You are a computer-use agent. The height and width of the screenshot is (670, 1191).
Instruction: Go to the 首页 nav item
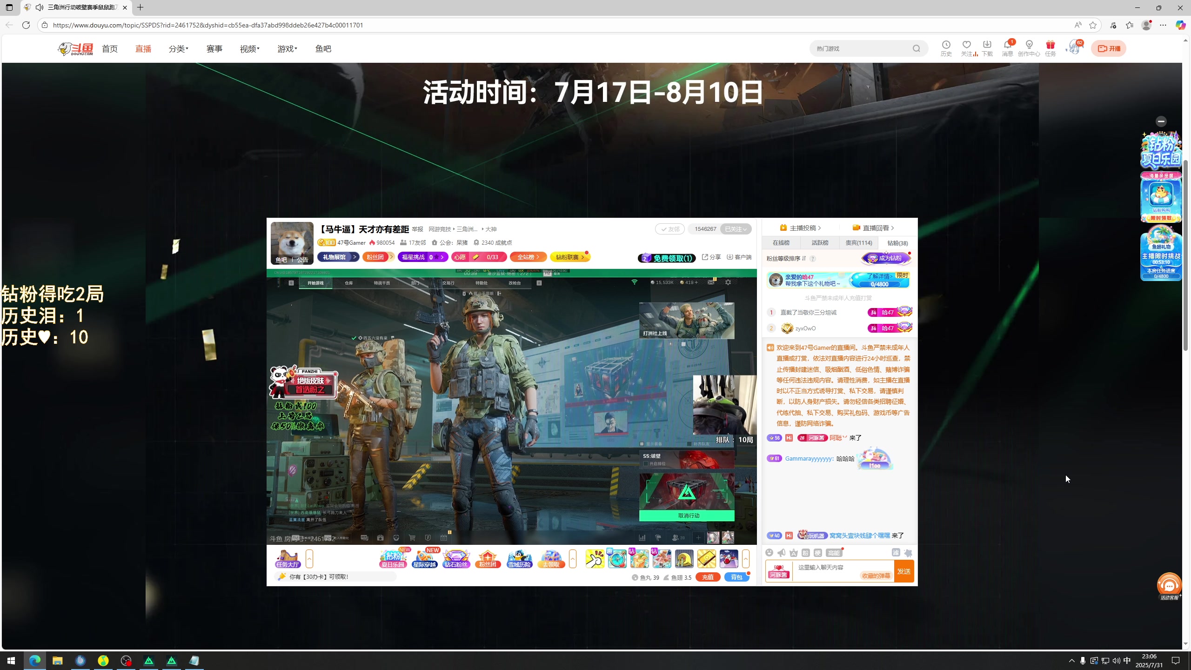point(110,49)
